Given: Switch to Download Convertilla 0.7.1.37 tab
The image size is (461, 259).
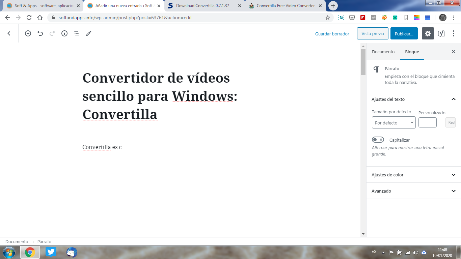Looking at the screenshot, I should (x=205, y=6).
